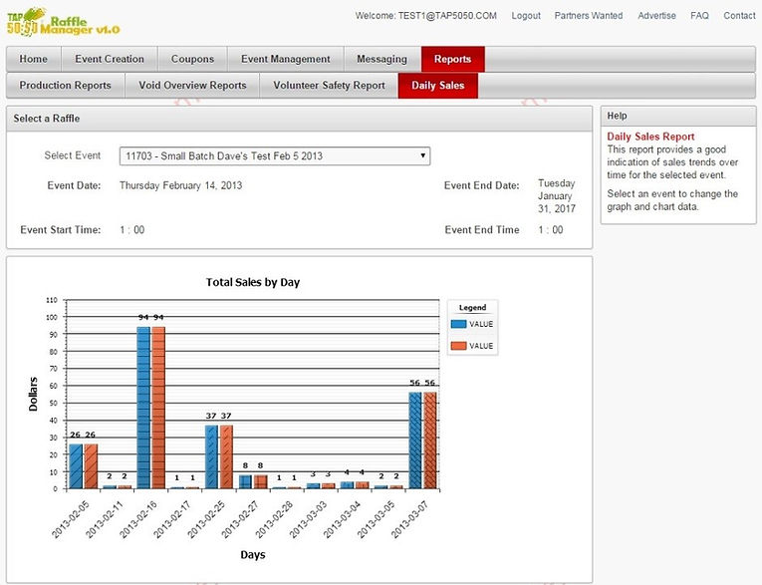Click the Advertise link
Viewport: 762px width, 585px height.
(656, 16)
